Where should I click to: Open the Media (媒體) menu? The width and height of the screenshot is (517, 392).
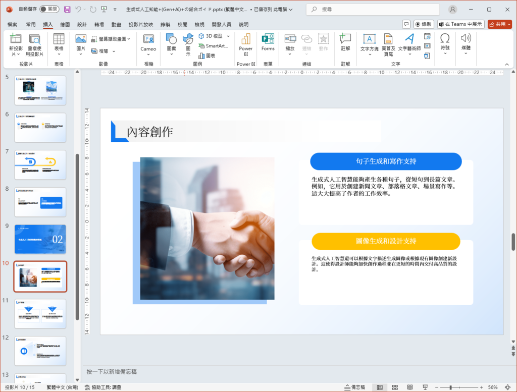466,44
